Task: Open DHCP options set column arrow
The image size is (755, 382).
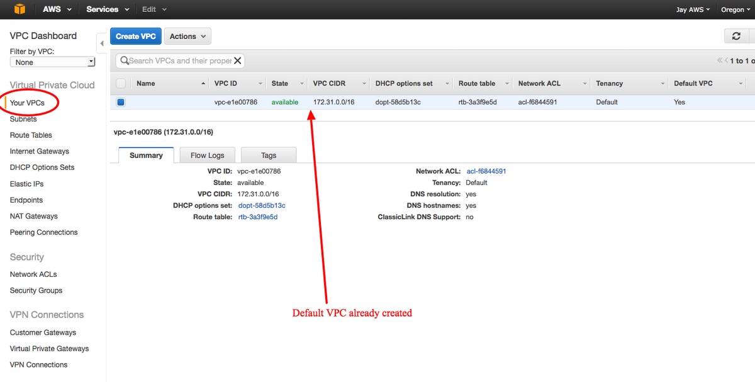Action: click(447, 84)
